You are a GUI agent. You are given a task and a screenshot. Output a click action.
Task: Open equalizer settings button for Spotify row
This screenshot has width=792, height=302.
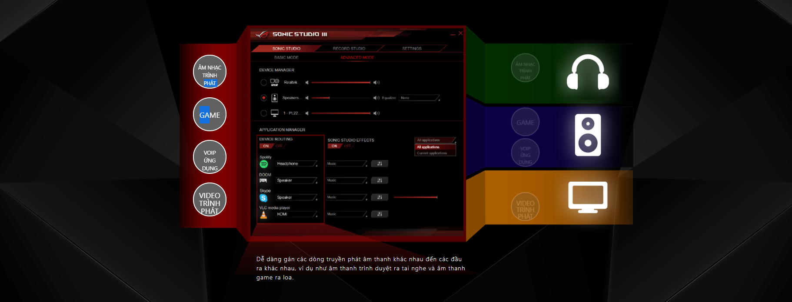(x=379, y=164)
